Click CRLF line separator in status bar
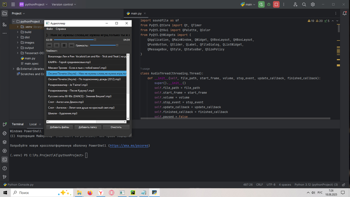Viewport: 350px width, 197px height. coord(259,184)
